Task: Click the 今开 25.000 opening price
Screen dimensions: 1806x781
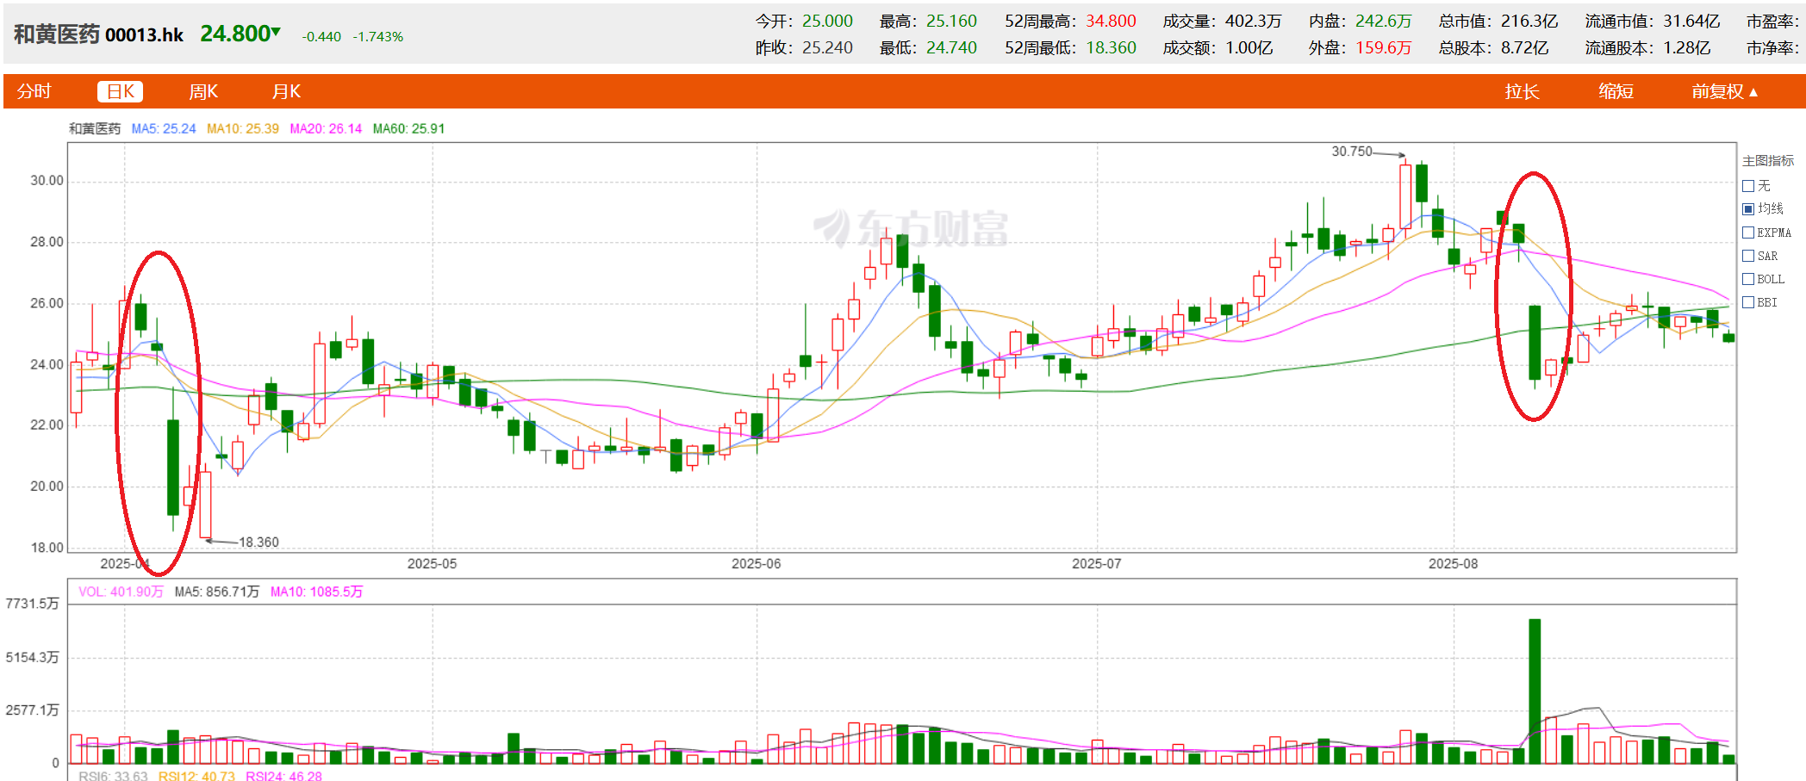Action: point(827,21)
